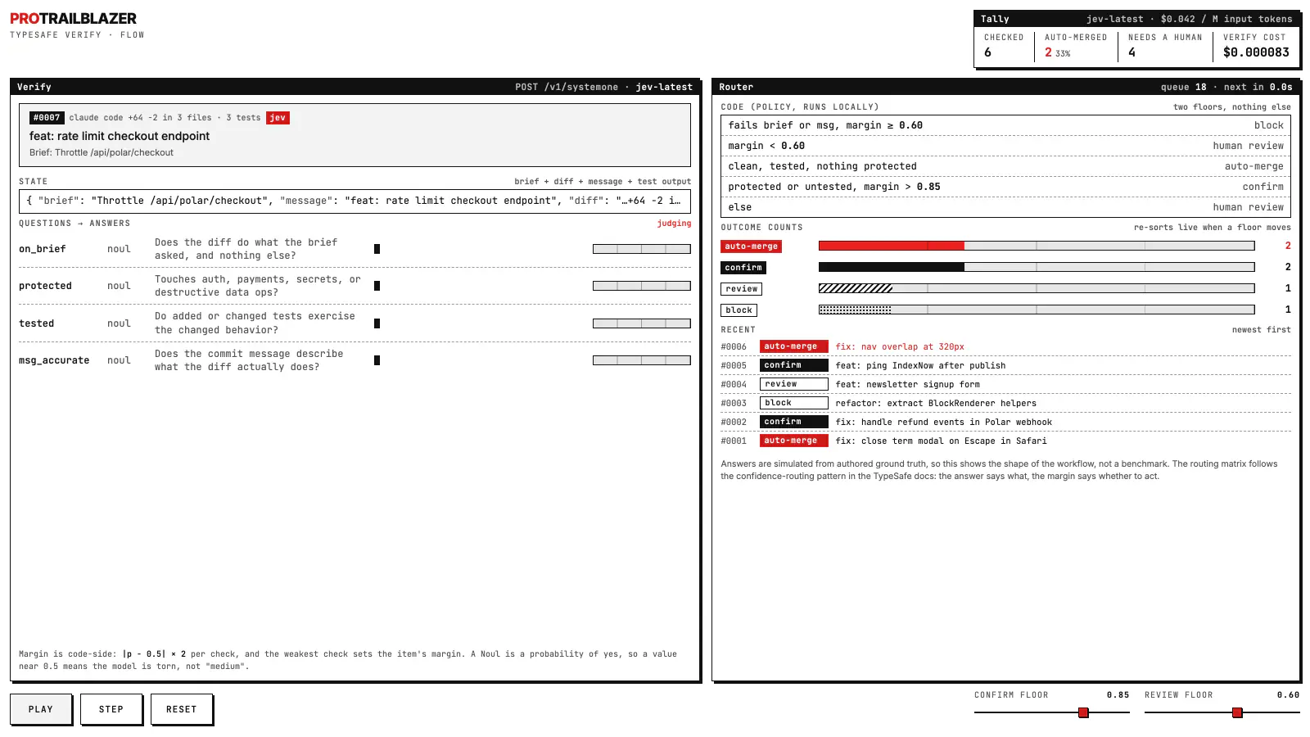Screen dimensions: 1310x737
Task: Click the NEEDS A HUMAN tally value 4
Action: click(1132, 52)
